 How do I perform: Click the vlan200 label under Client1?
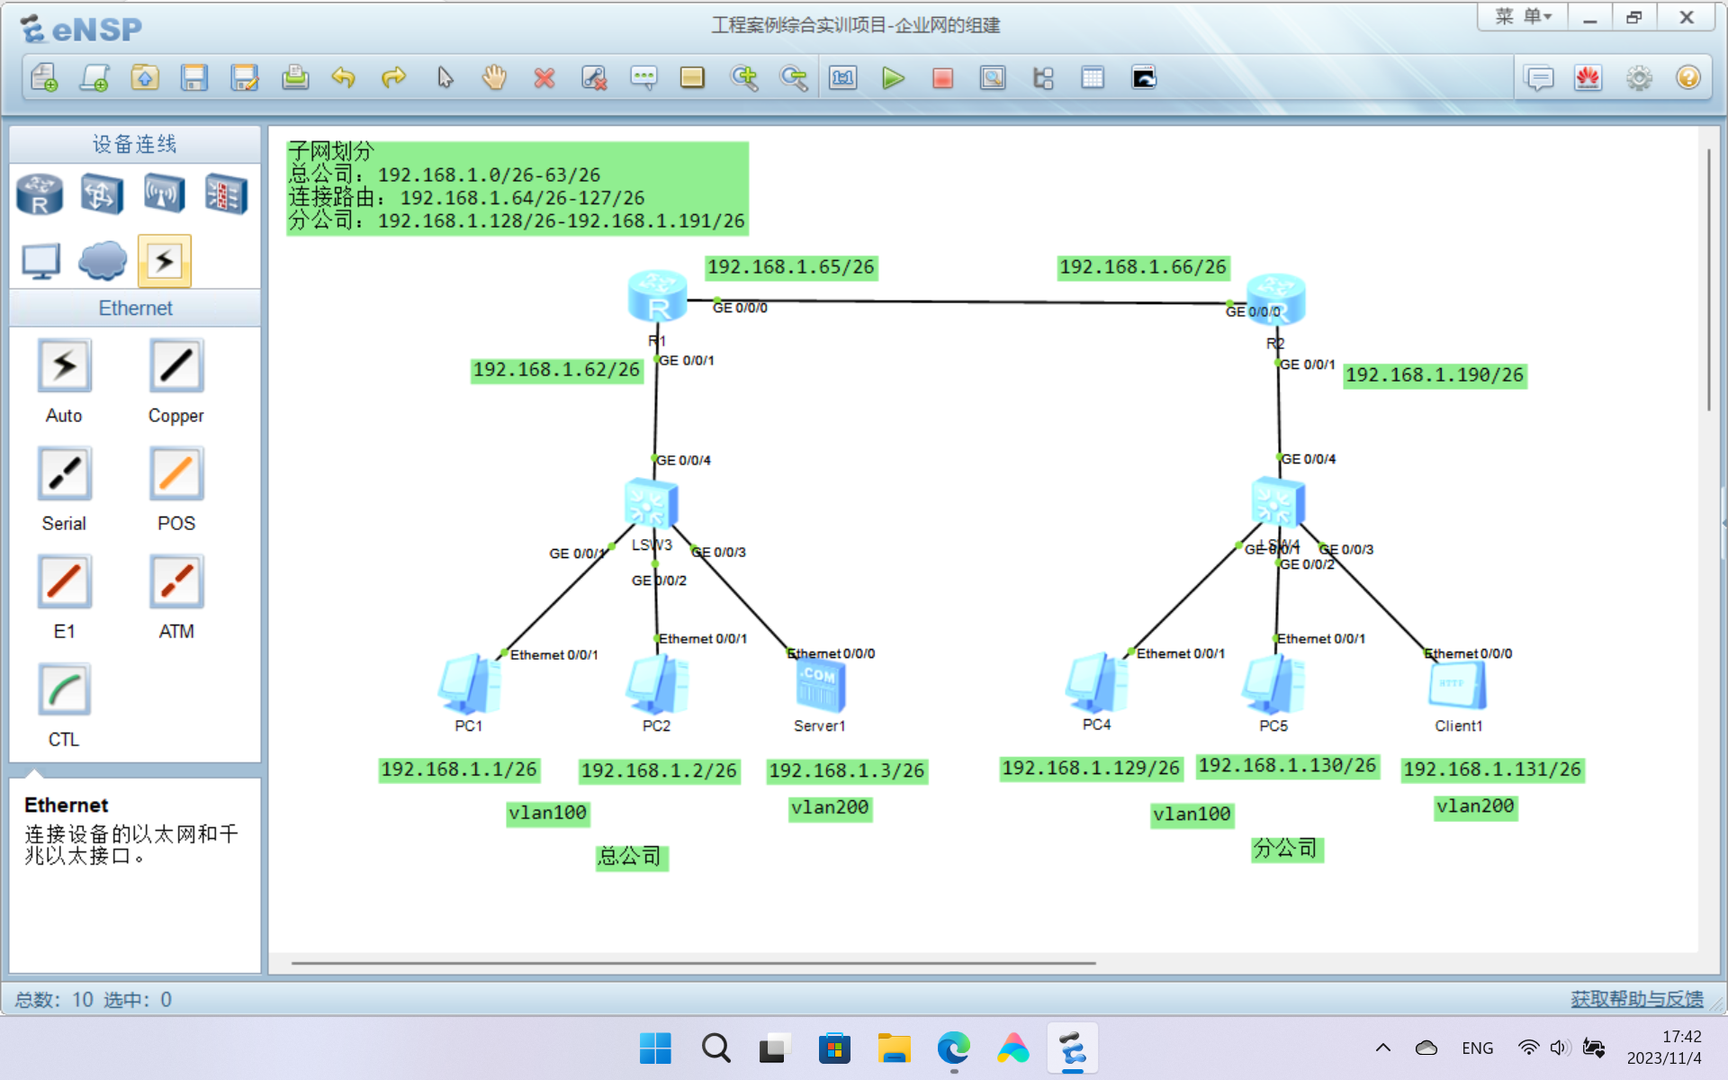[1475, 806]
